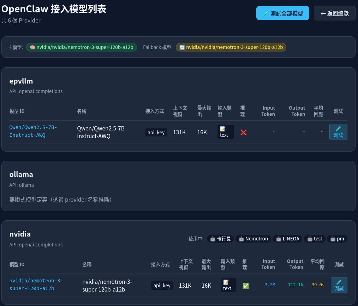Click the api_key badge in nemotron row
Viewport: 358px width, 306px height.
pyautogui.click(x=162, y=286)
